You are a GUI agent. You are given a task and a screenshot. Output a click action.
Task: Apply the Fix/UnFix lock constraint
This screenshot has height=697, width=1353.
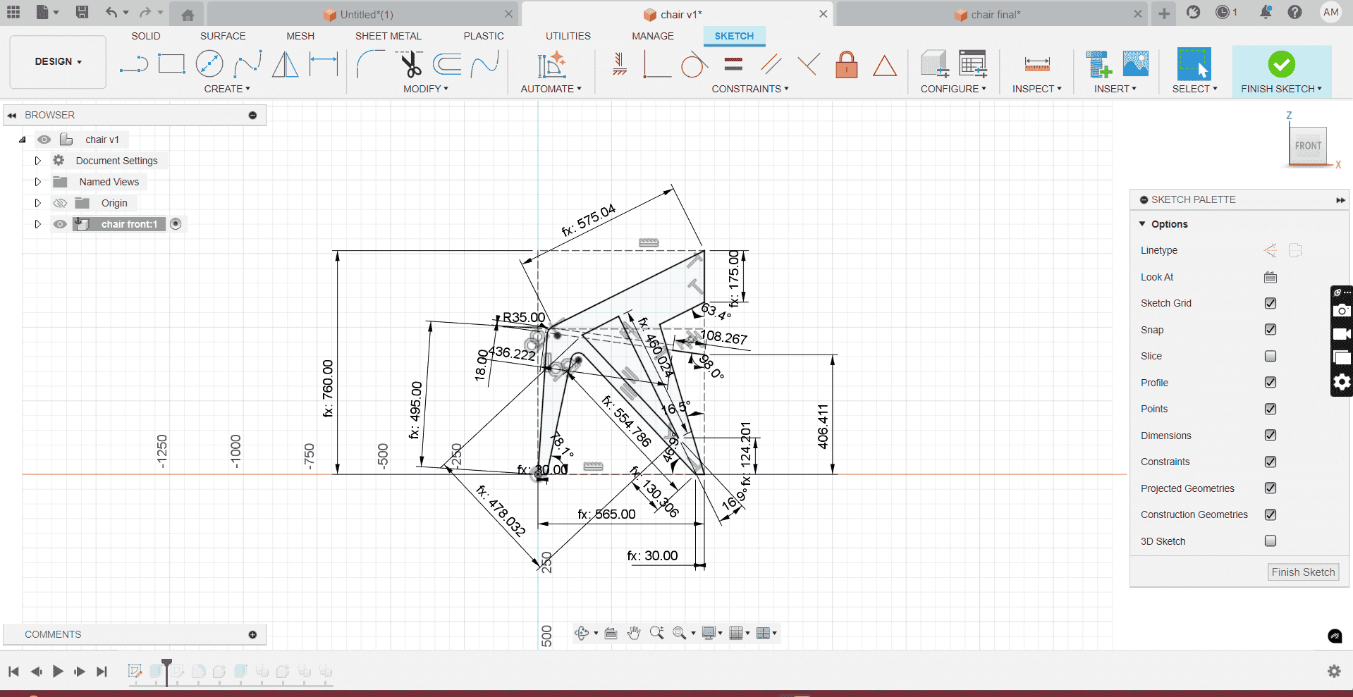coord(846,64)
